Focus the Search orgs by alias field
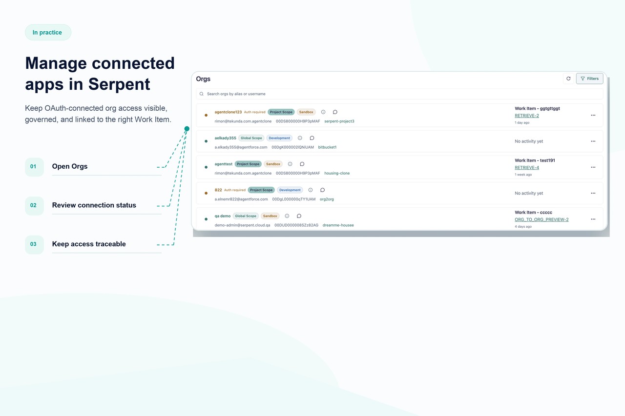 (399, 94)
